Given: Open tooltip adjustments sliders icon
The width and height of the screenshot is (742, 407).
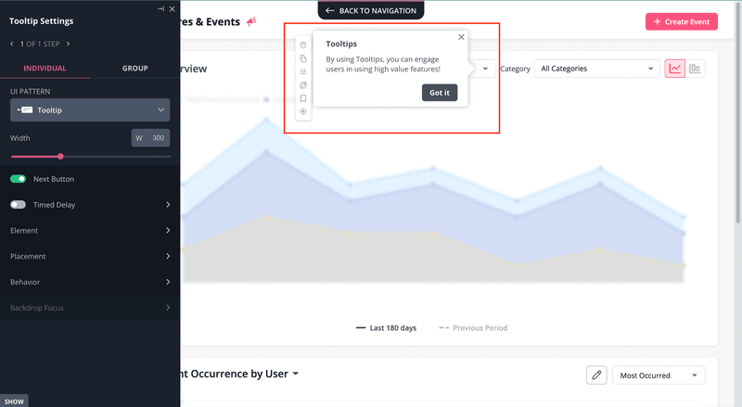Looking at the screenshot, I should (x=303, y=71).
